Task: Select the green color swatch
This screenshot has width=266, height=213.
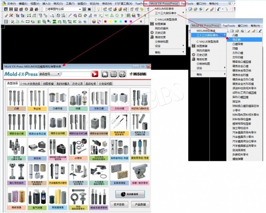Action: pos(116,21)
